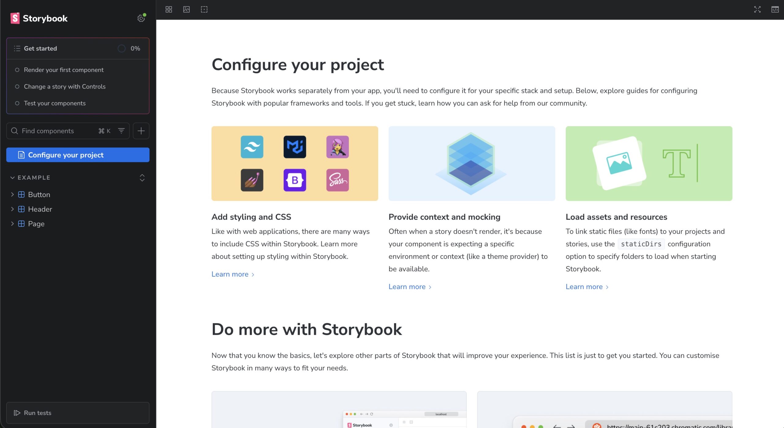This screenshot has height=428, width=784.
Task: Check 'Change a story with Controls' item
Action: click(x=65, y=87)
